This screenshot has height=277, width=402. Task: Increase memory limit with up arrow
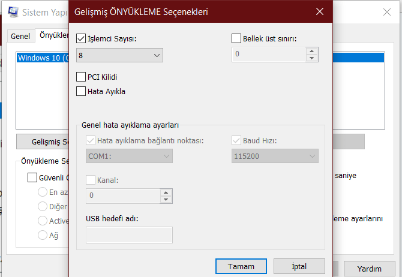(311, 52)
